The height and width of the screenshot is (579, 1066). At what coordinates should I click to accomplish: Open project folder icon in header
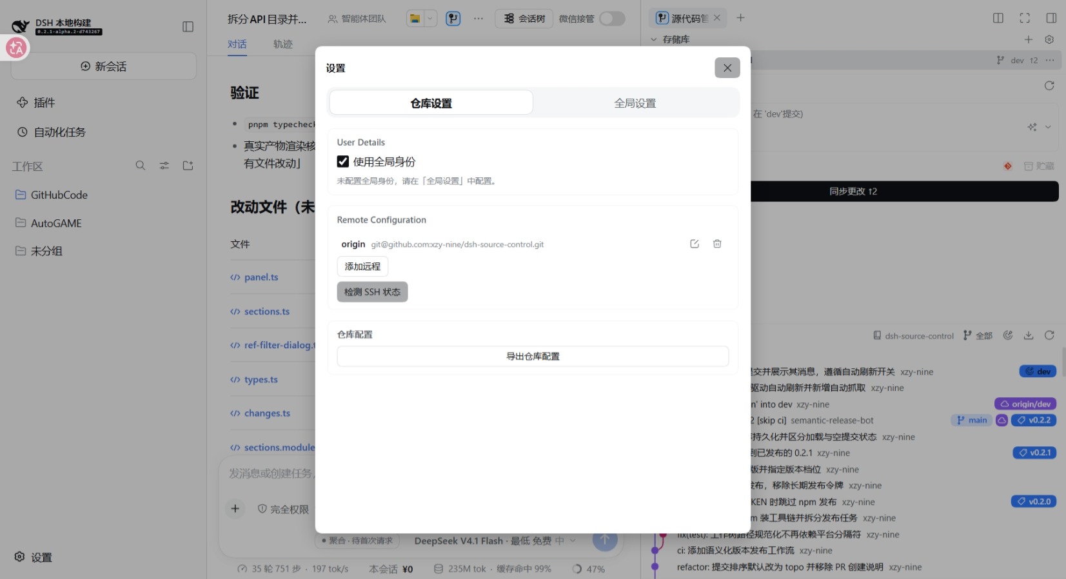(415, 19)
